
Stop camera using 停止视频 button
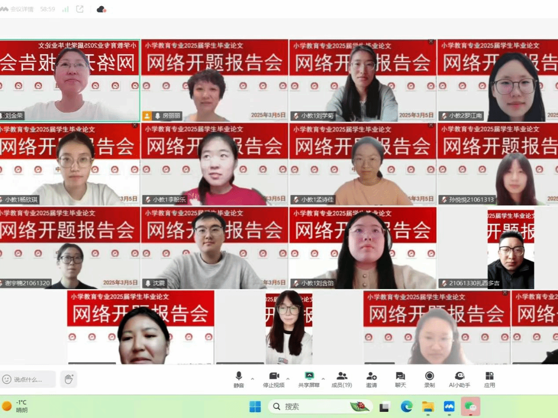click(x=274, y=379)
